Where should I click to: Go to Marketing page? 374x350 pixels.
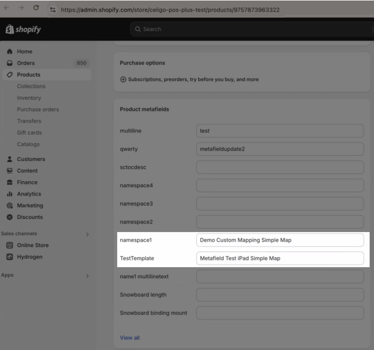[x=30, y=205]
